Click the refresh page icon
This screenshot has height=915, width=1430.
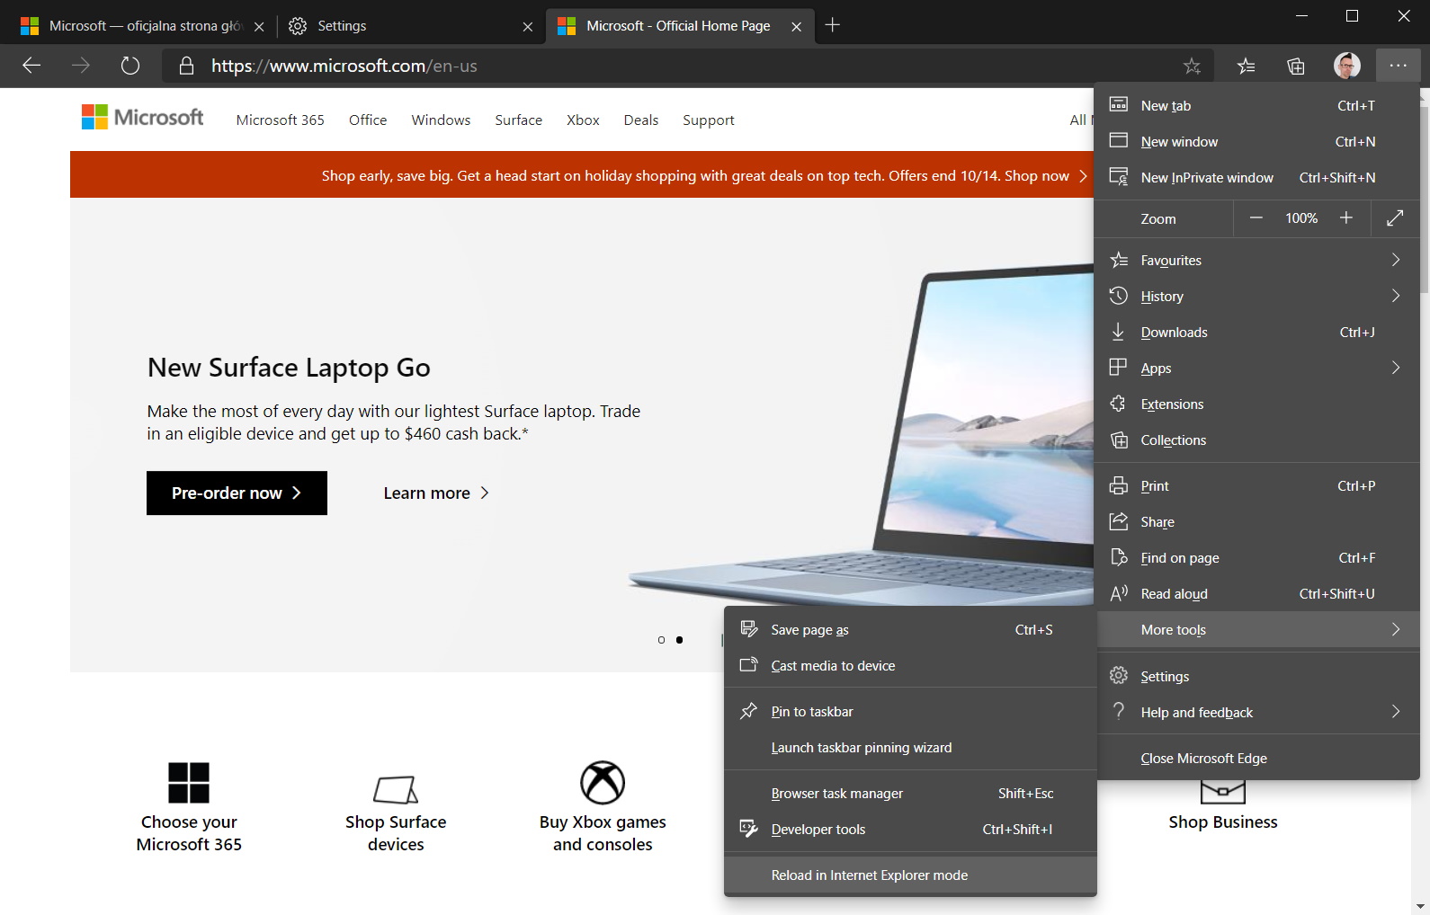click(130, 66)
